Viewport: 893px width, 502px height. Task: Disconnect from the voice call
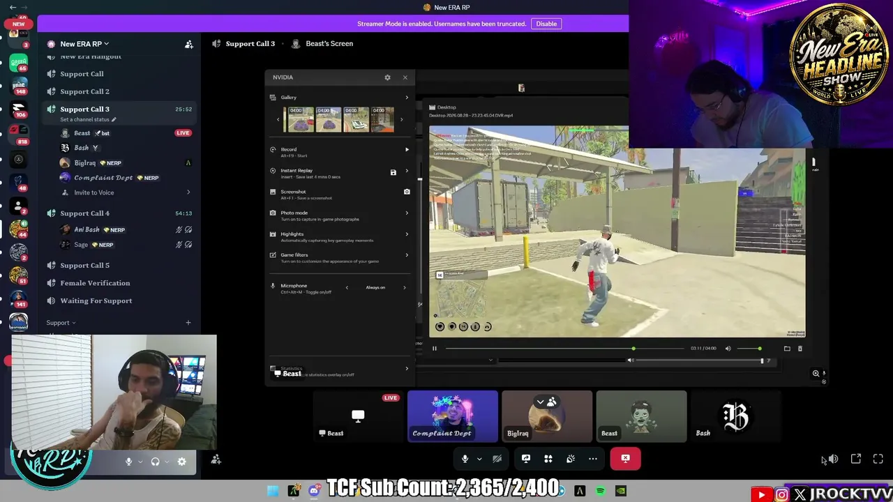[x=625, y=459]
